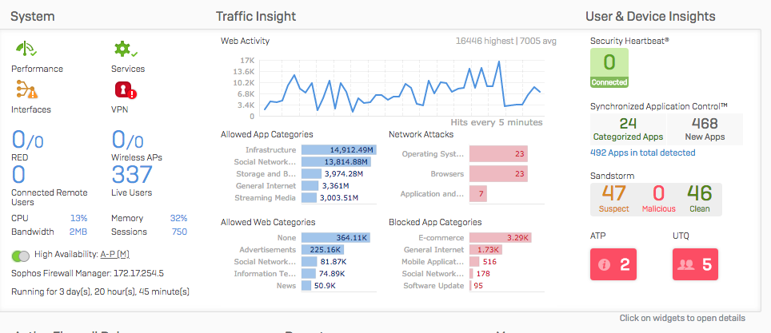Click the Allowed Web Categories heading
The width and height of the screenshot is (771, 333).
point(268,223)
